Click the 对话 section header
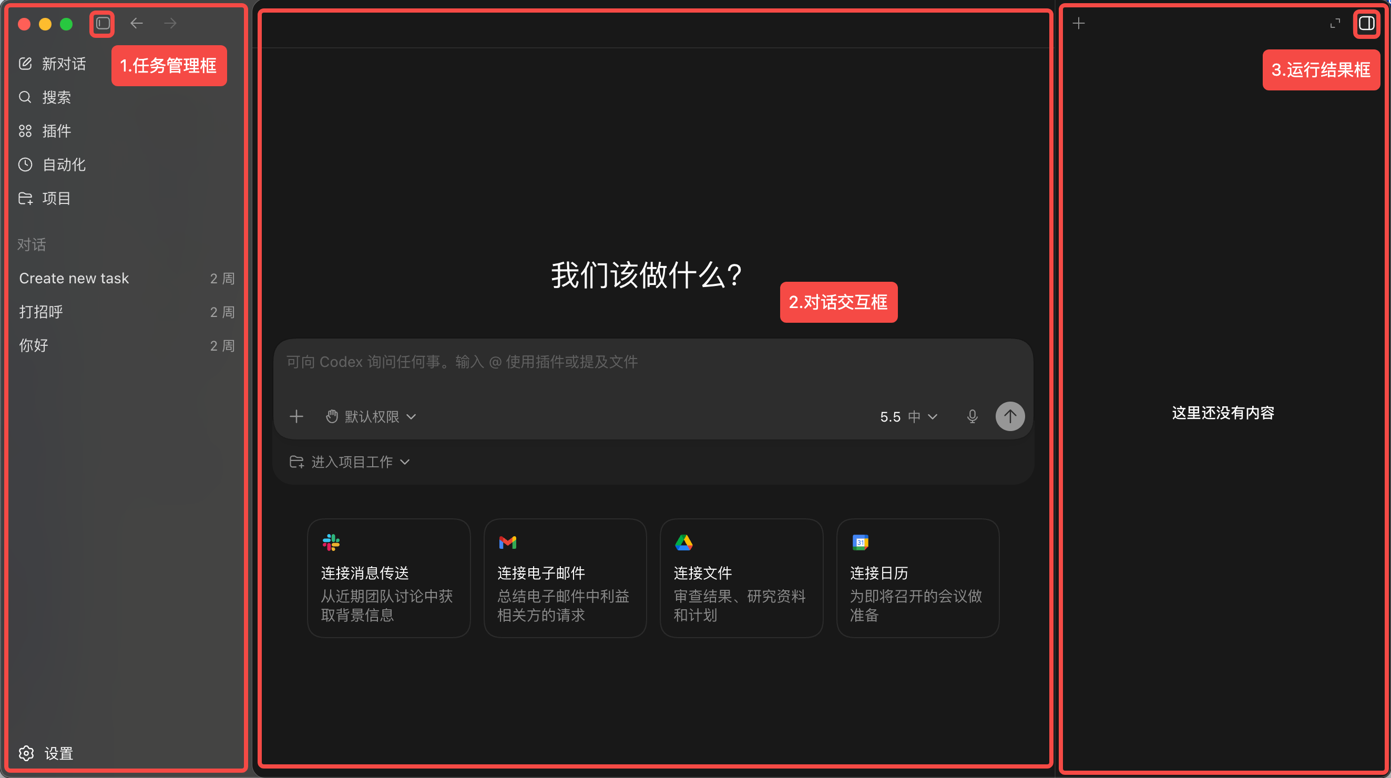Screen dimensions: 1391x778 [32, 244]
